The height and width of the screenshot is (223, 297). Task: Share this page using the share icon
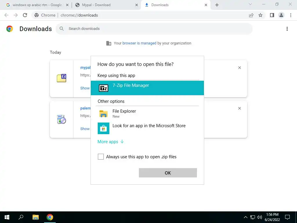(x=251, y=15)
